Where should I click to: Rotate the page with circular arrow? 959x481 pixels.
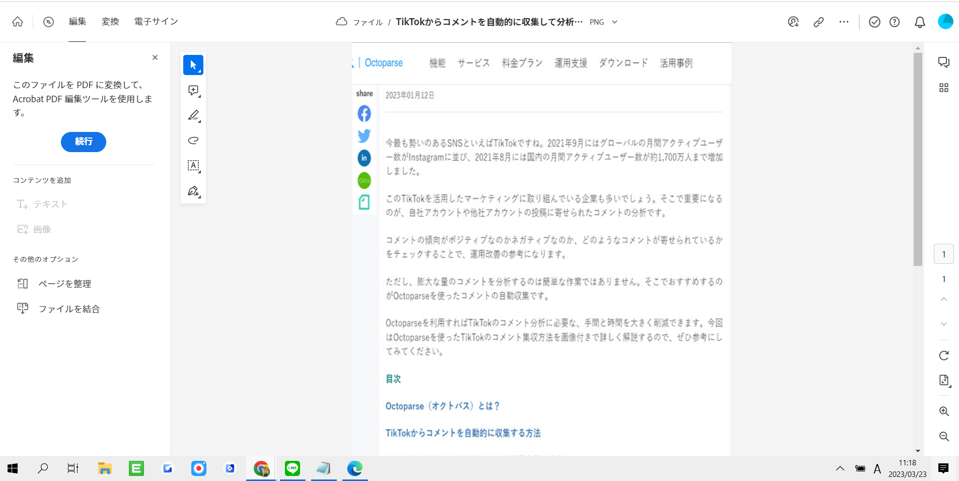944,355
